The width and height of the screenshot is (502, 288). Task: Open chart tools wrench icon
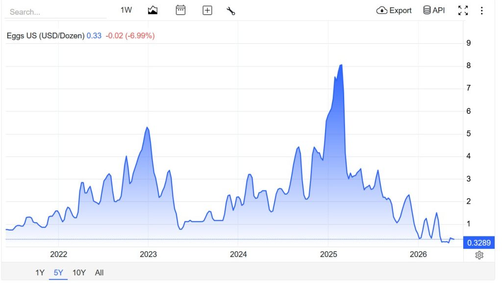tap(231, 11)
